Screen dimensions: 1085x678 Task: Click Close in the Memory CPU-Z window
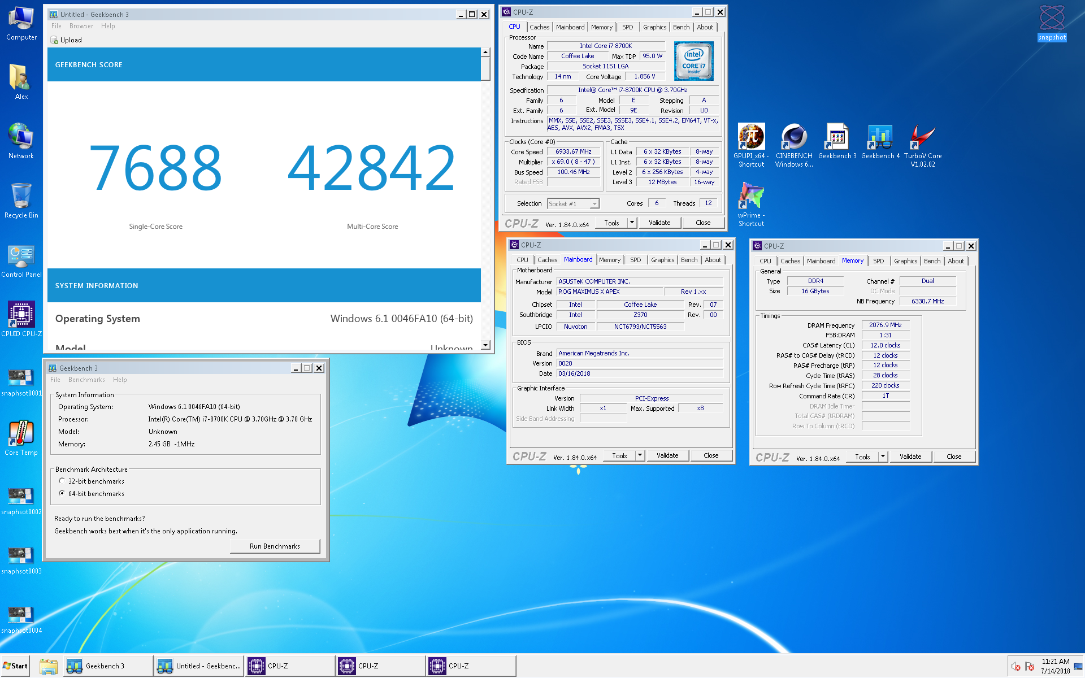pyautogui.click(x=954, y=457)
